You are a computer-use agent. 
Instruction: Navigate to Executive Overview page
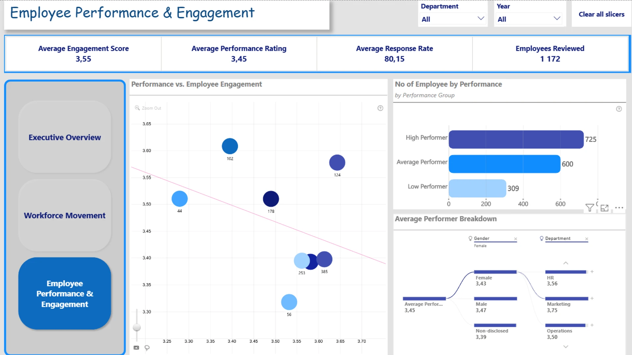click(x=65, y=137)
